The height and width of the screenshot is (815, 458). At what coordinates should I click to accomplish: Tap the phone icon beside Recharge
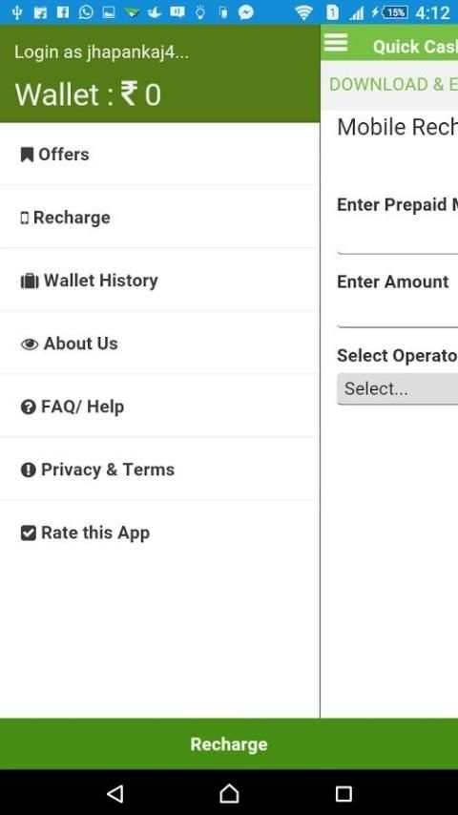25,218
